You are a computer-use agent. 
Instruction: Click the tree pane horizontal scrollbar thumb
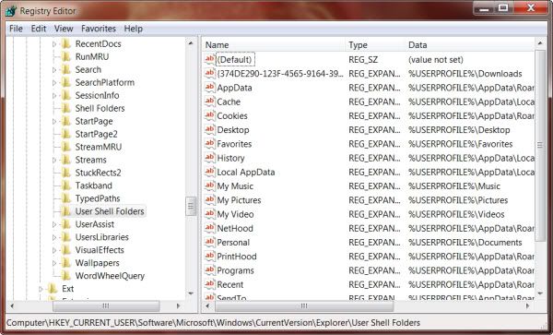pos(106,305)
